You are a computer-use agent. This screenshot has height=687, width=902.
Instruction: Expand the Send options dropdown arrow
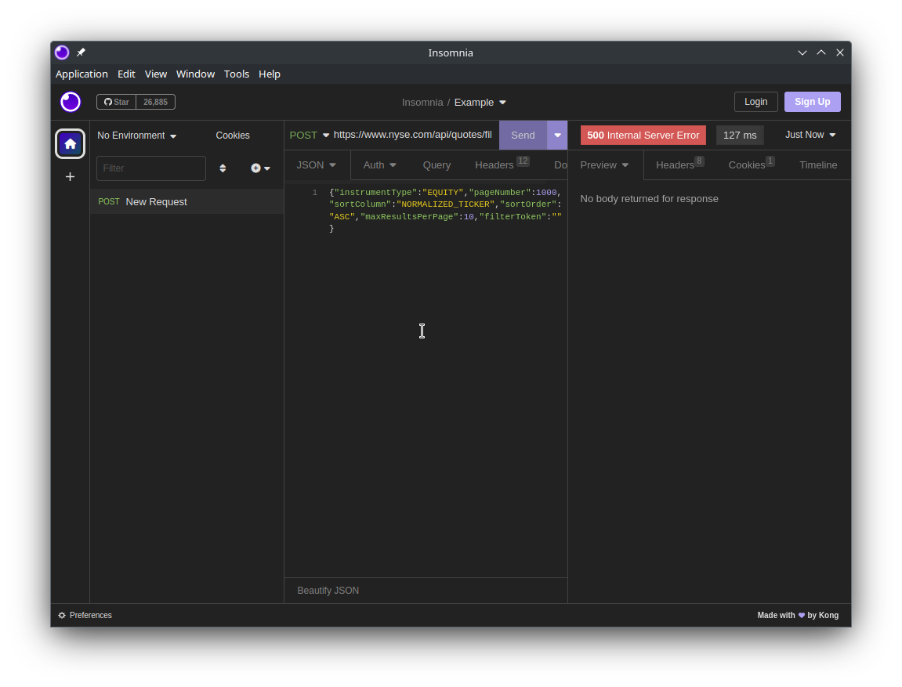(x=557, y=135)
